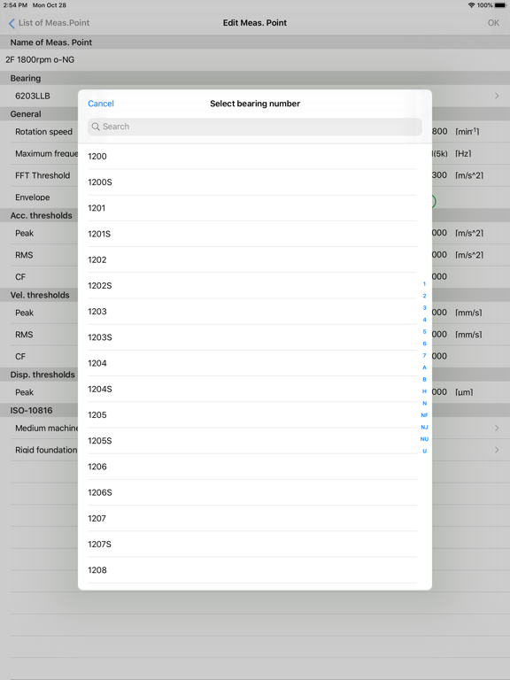Jump to index section 3
Image resolution: width=510 pixels, height=680 pixels.
tap(425, 308)
